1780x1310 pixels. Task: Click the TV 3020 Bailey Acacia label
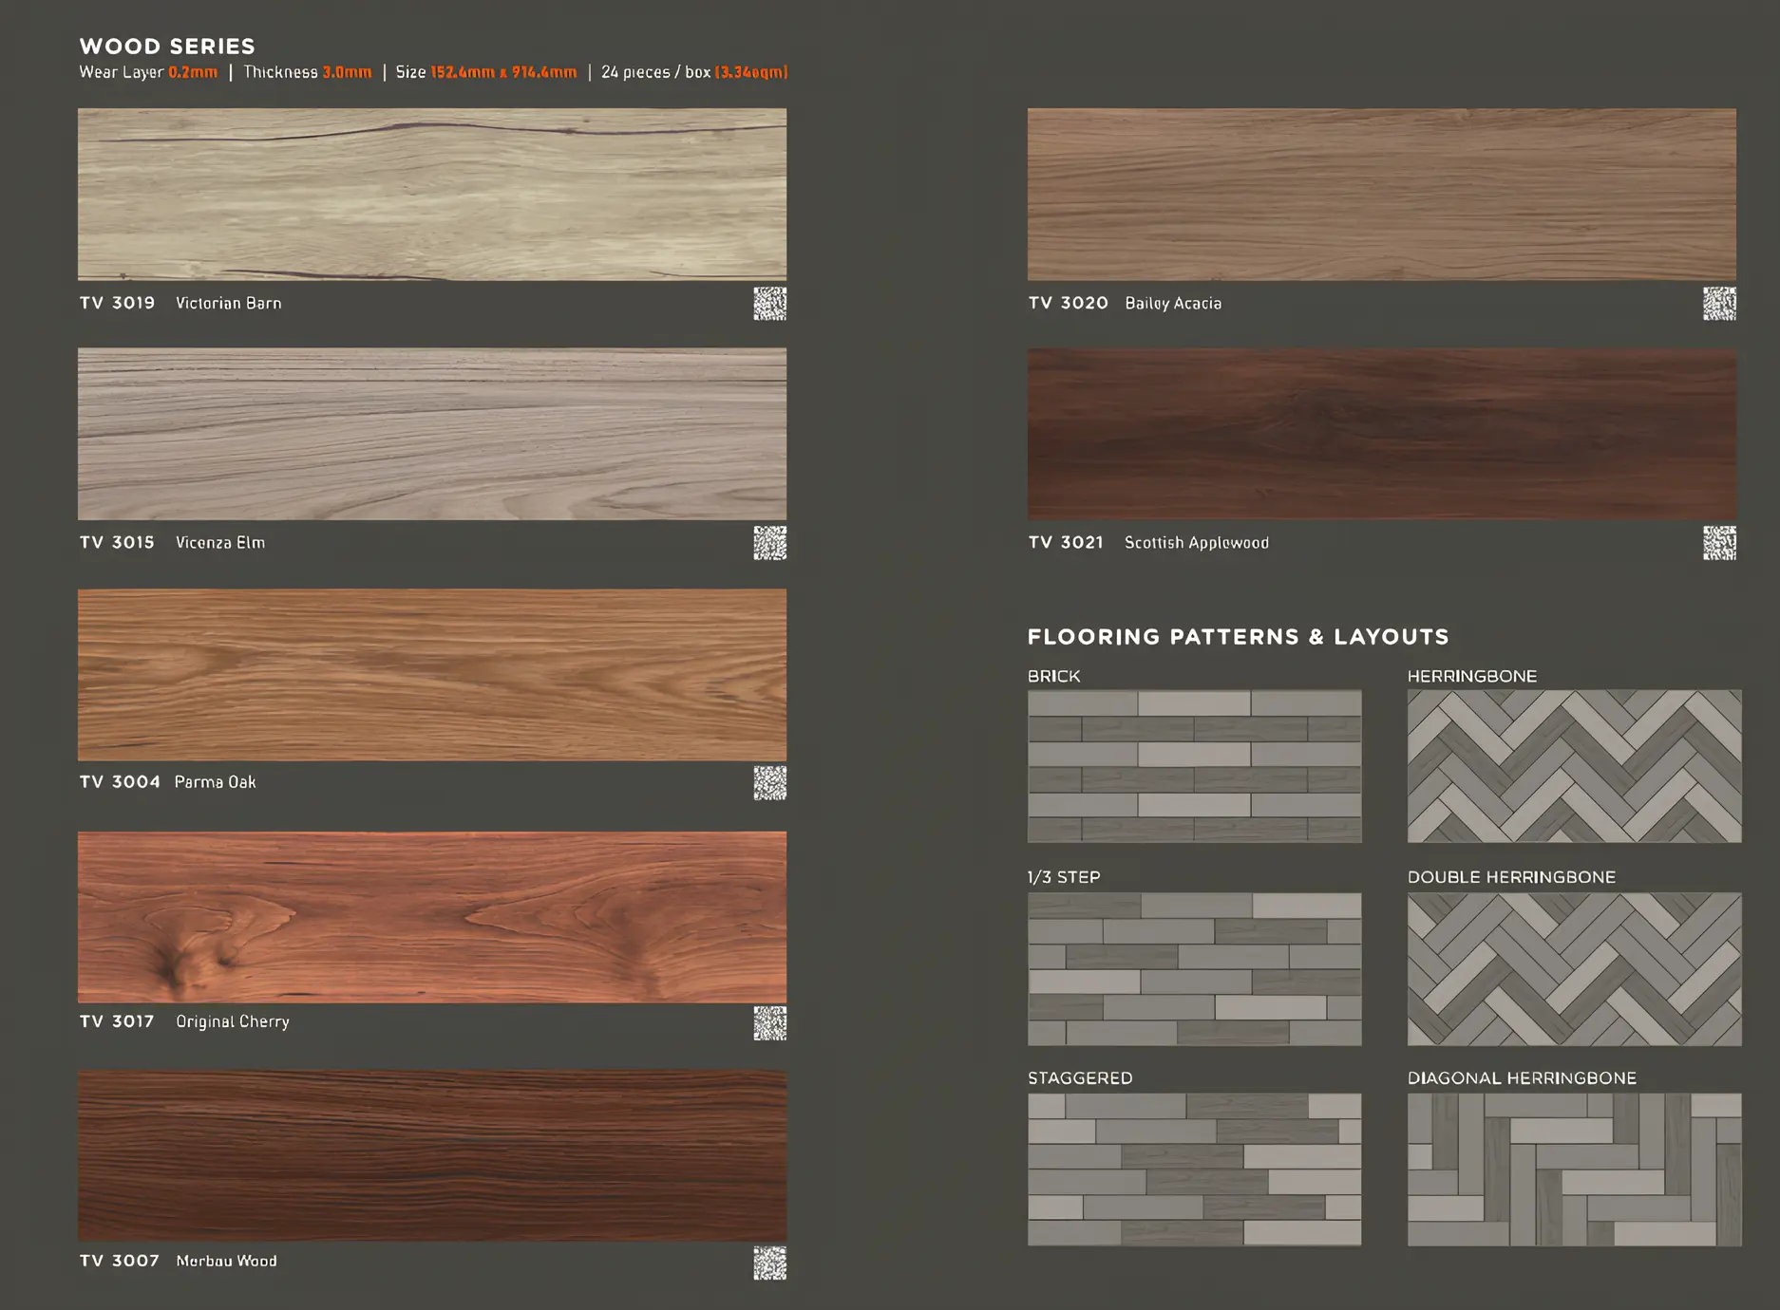[1125, 303]
